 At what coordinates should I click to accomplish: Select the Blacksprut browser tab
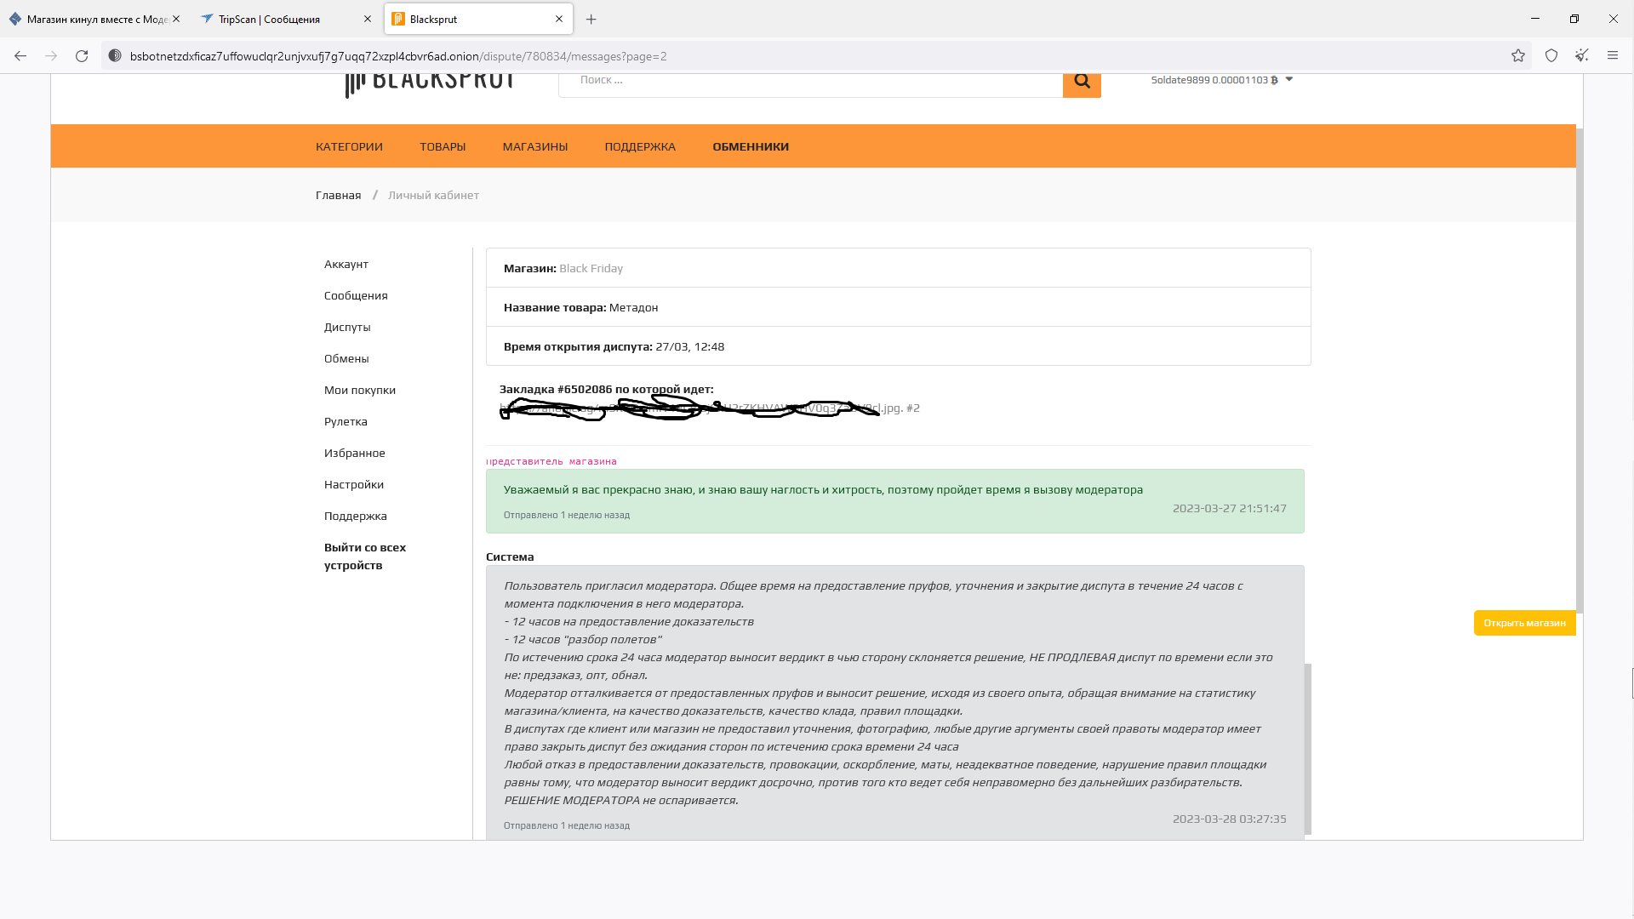[478, 19]
